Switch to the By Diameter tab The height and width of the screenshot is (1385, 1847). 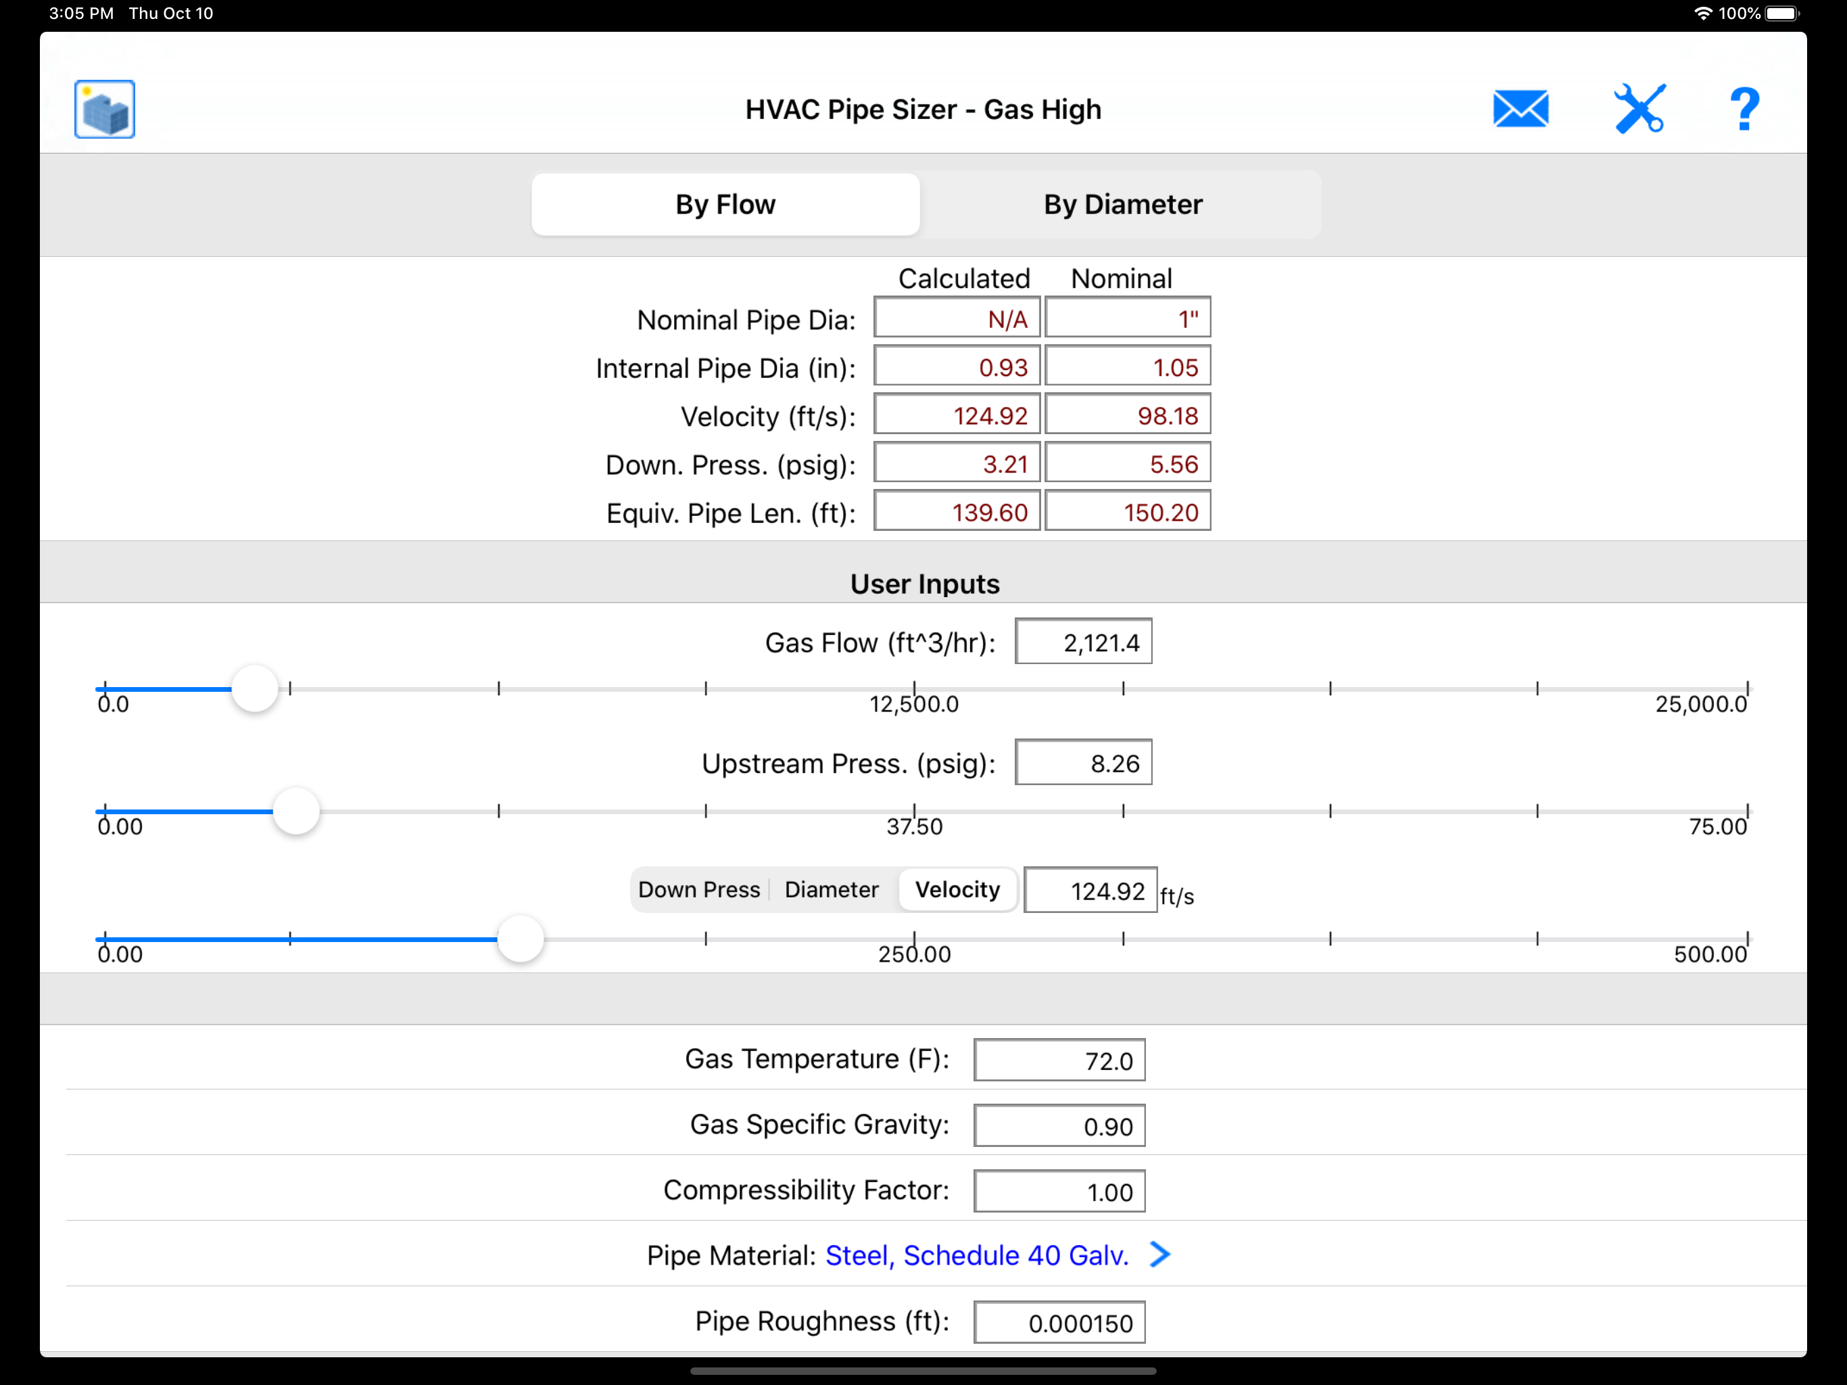tap(1122, 205)
